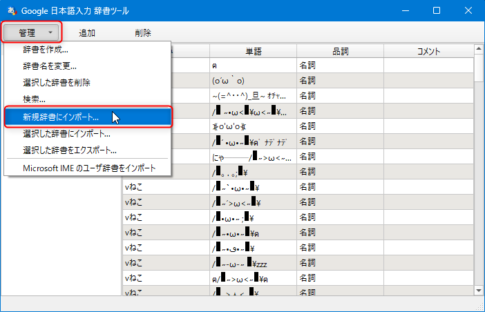This screenshot has height=312, width=485.
Task: Choose 選択した辞書をエクスポート... entry
Action: pos(87,150)
